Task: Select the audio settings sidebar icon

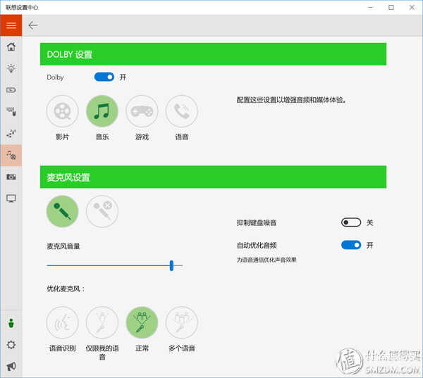Action: (11, 155)
